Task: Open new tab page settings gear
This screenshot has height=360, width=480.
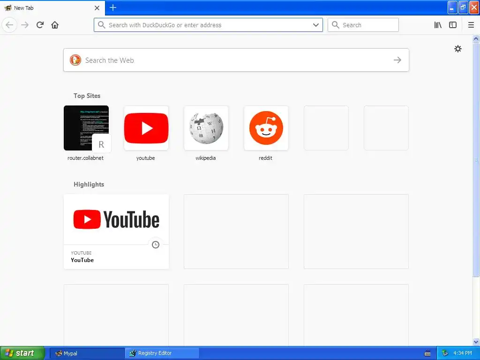Action: tap(457, 49)
